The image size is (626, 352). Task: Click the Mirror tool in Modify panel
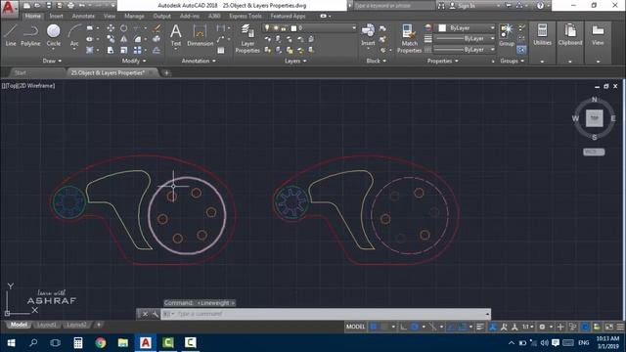point(124,39)
